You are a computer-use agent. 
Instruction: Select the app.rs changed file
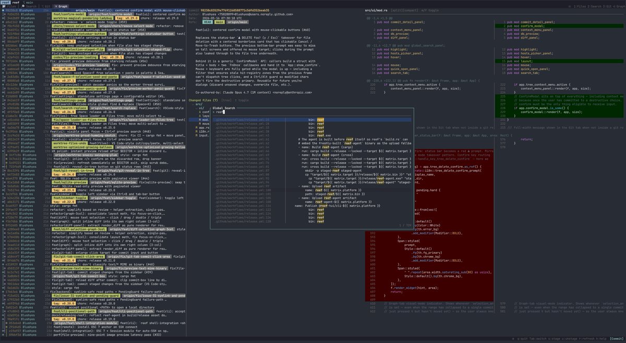pos(202,127)
